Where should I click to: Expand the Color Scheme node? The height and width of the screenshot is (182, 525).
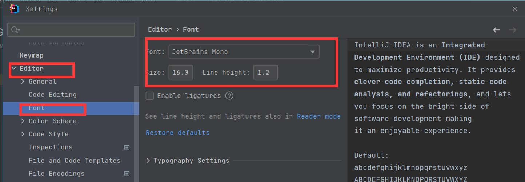tap(23, 121)
